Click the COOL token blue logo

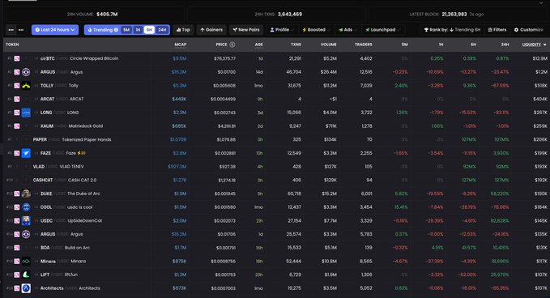(26, 207)
